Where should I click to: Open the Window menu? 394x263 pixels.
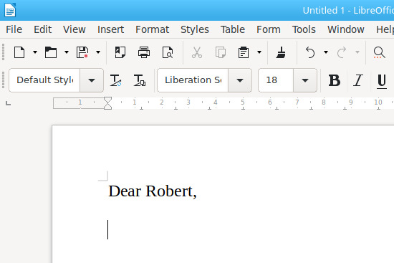346,29
